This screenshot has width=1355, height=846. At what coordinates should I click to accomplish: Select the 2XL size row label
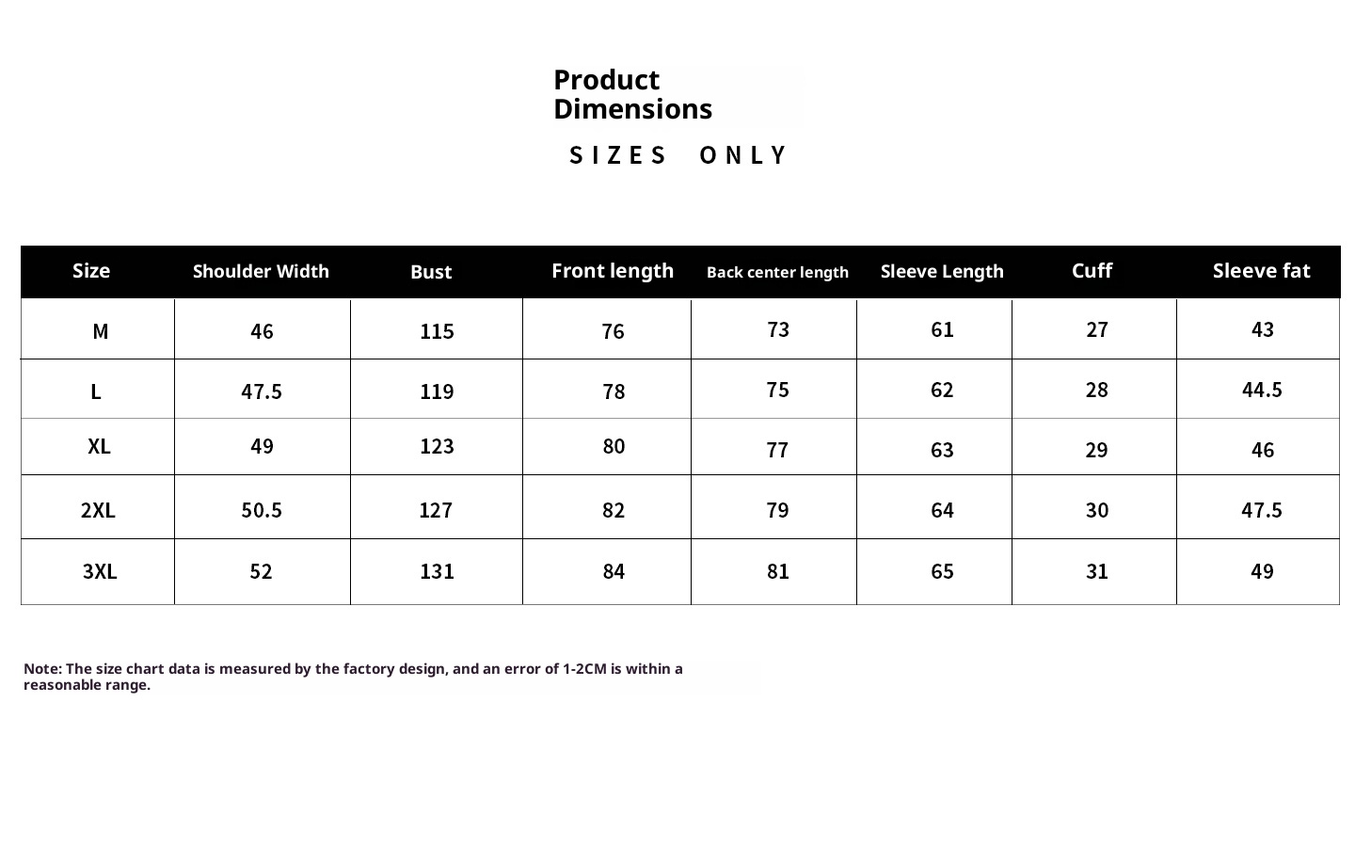point(98,510)
